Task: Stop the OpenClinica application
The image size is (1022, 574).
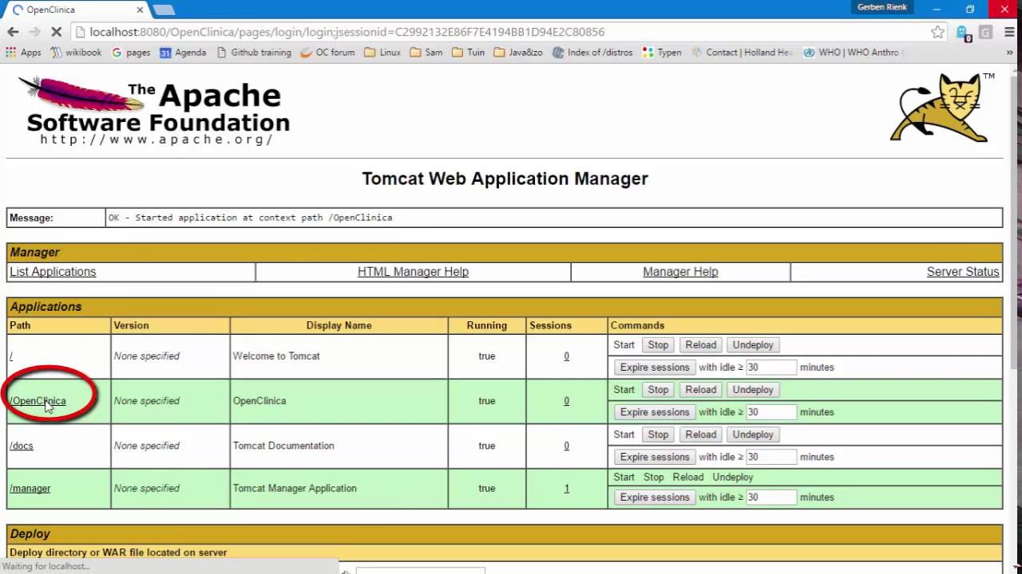Action: (658, 390)
